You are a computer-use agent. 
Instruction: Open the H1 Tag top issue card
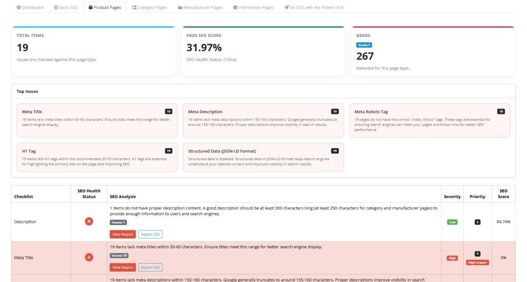[95, 157]
